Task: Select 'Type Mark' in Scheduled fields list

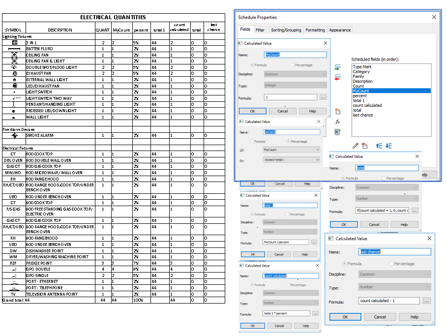Action: 362,67
